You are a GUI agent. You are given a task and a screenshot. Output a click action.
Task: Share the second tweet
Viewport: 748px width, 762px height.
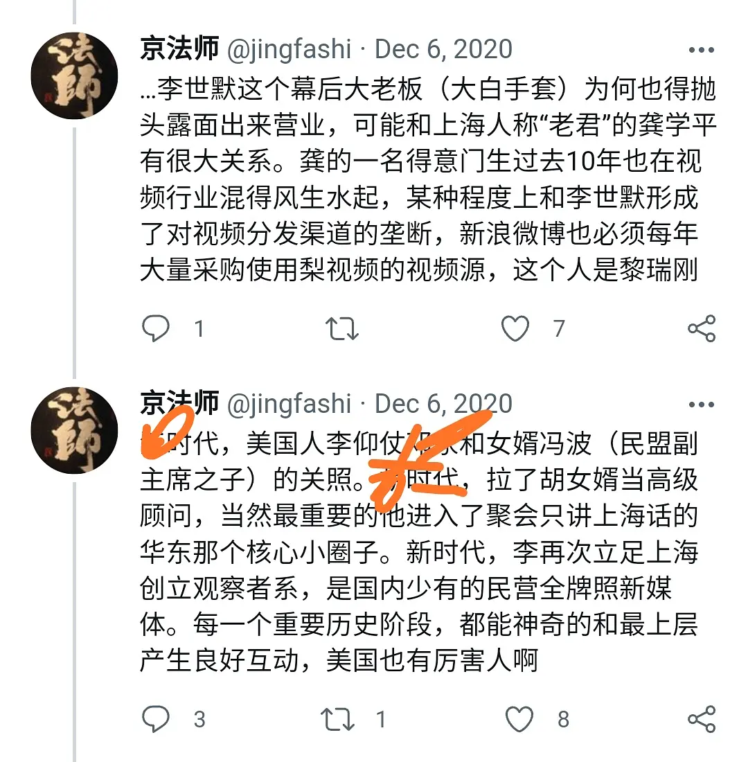702,719
